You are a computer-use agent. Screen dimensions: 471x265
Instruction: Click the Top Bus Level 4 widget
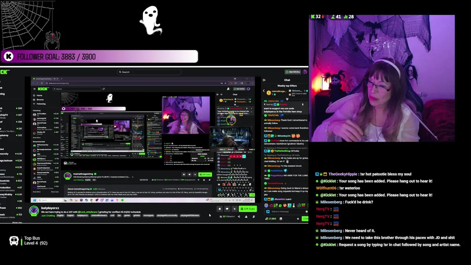click(28, 241)
